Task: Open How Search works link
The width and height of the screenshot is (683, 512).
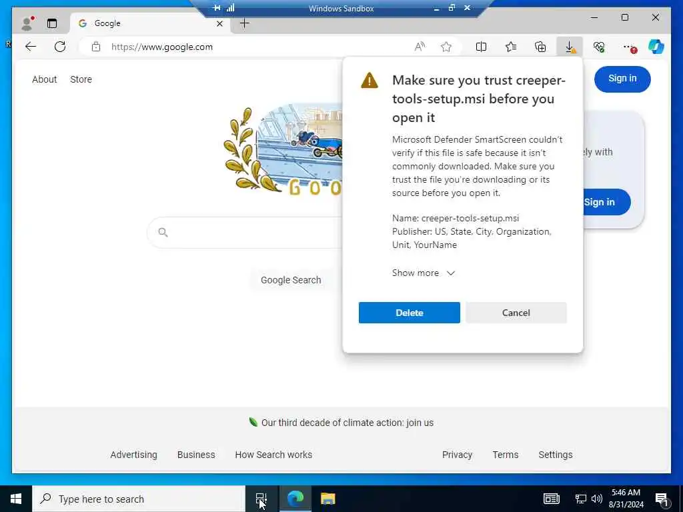Action: [x=273, y=455]
